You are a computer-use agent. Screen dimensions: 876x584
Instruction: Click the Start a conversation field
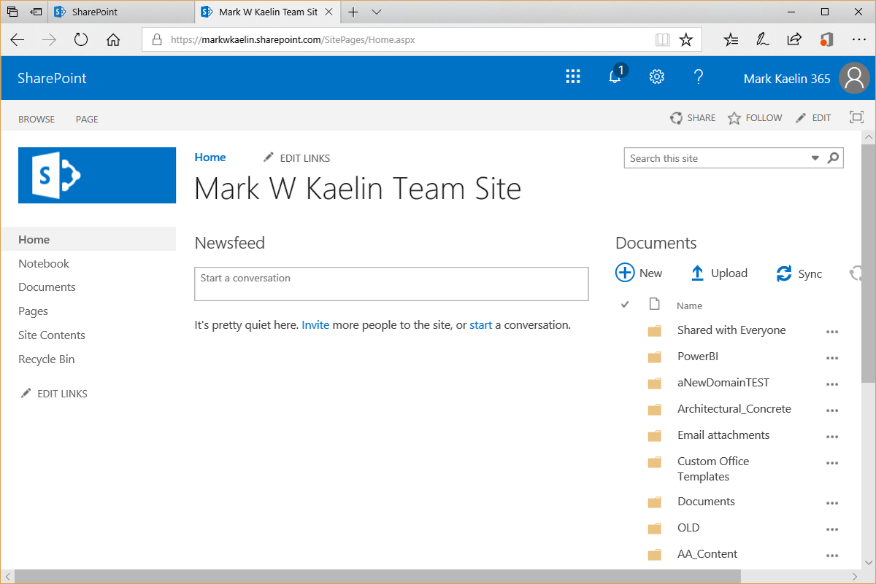coord(391,284)
